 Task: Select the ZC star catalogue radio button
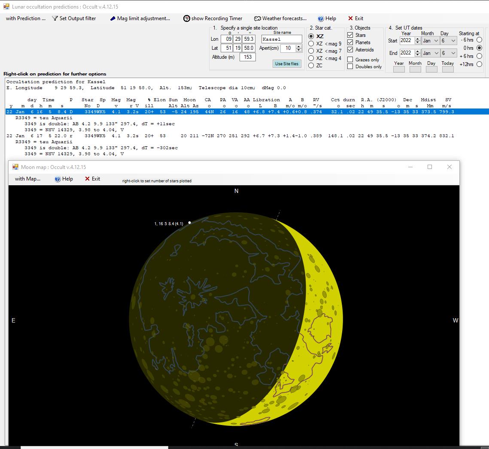click(x=311, y=66)
